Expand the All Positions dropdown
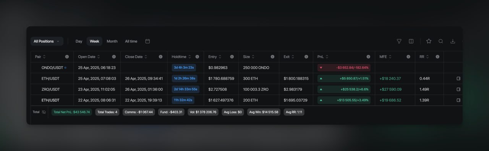 pos(47,41)
